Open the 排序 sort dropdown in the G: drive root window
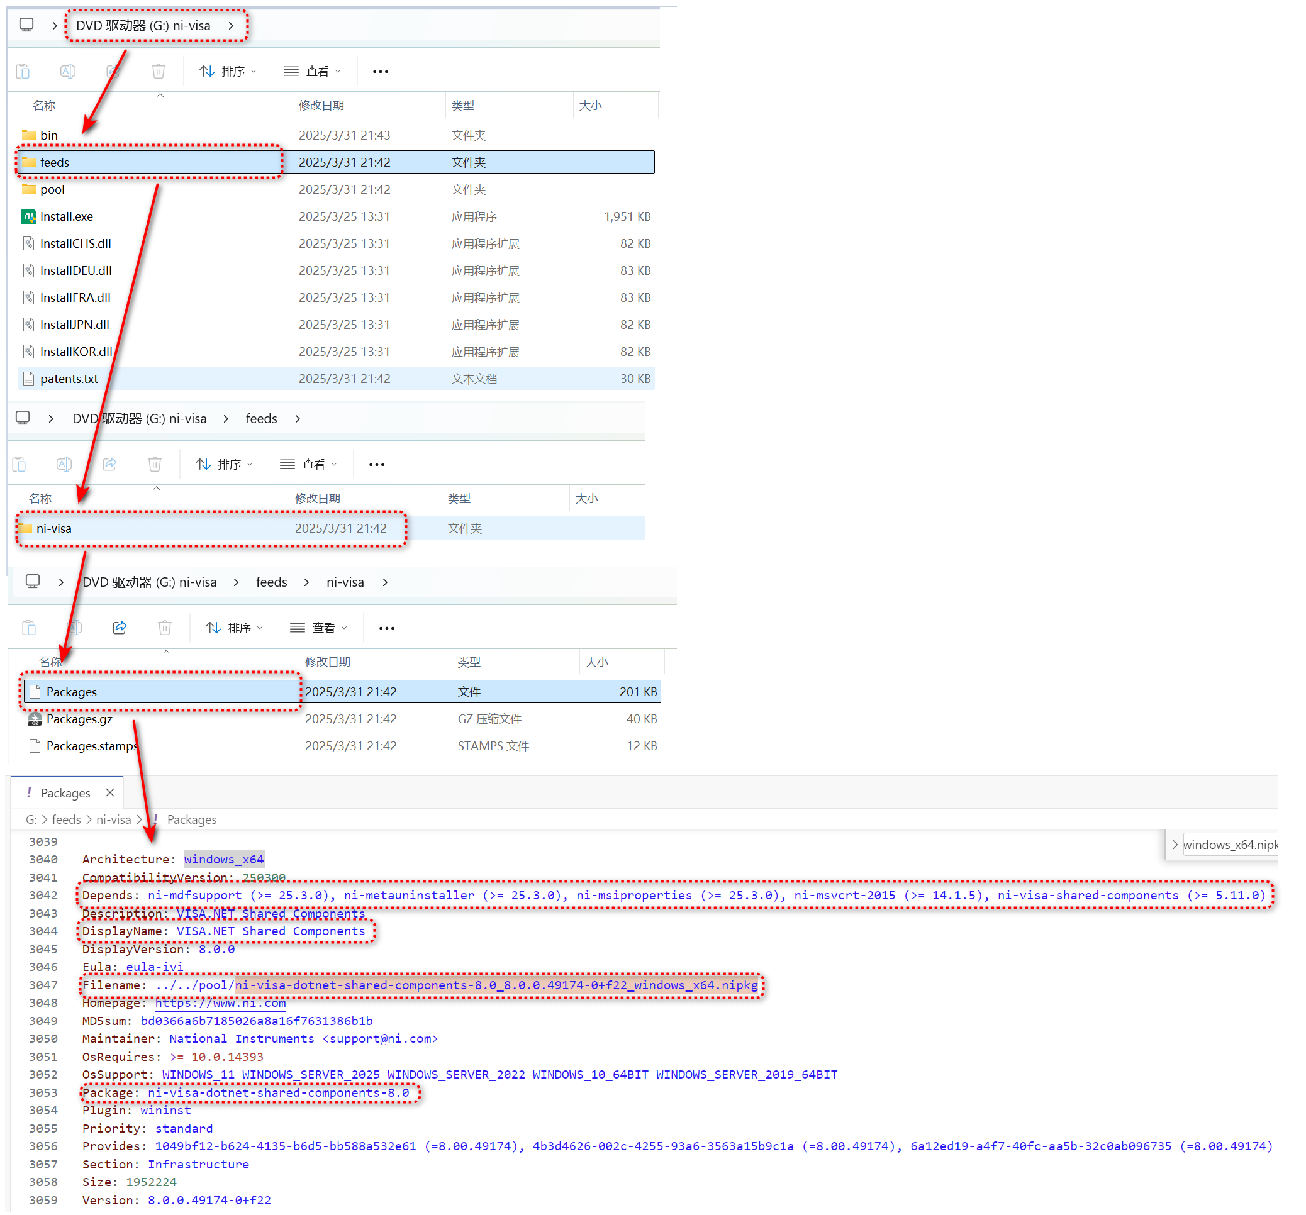Image resolution: width=1306 pixels, height=1215 pixels. point(228,71)
